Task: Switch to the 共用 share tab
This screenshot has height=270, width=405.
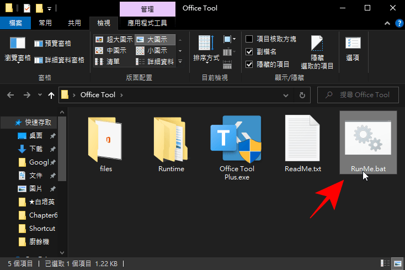Action: 74,23
